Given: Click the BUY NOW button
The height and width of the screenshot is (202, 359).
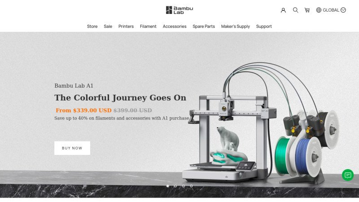Looking at the screenshot, I should coord(72,148).
